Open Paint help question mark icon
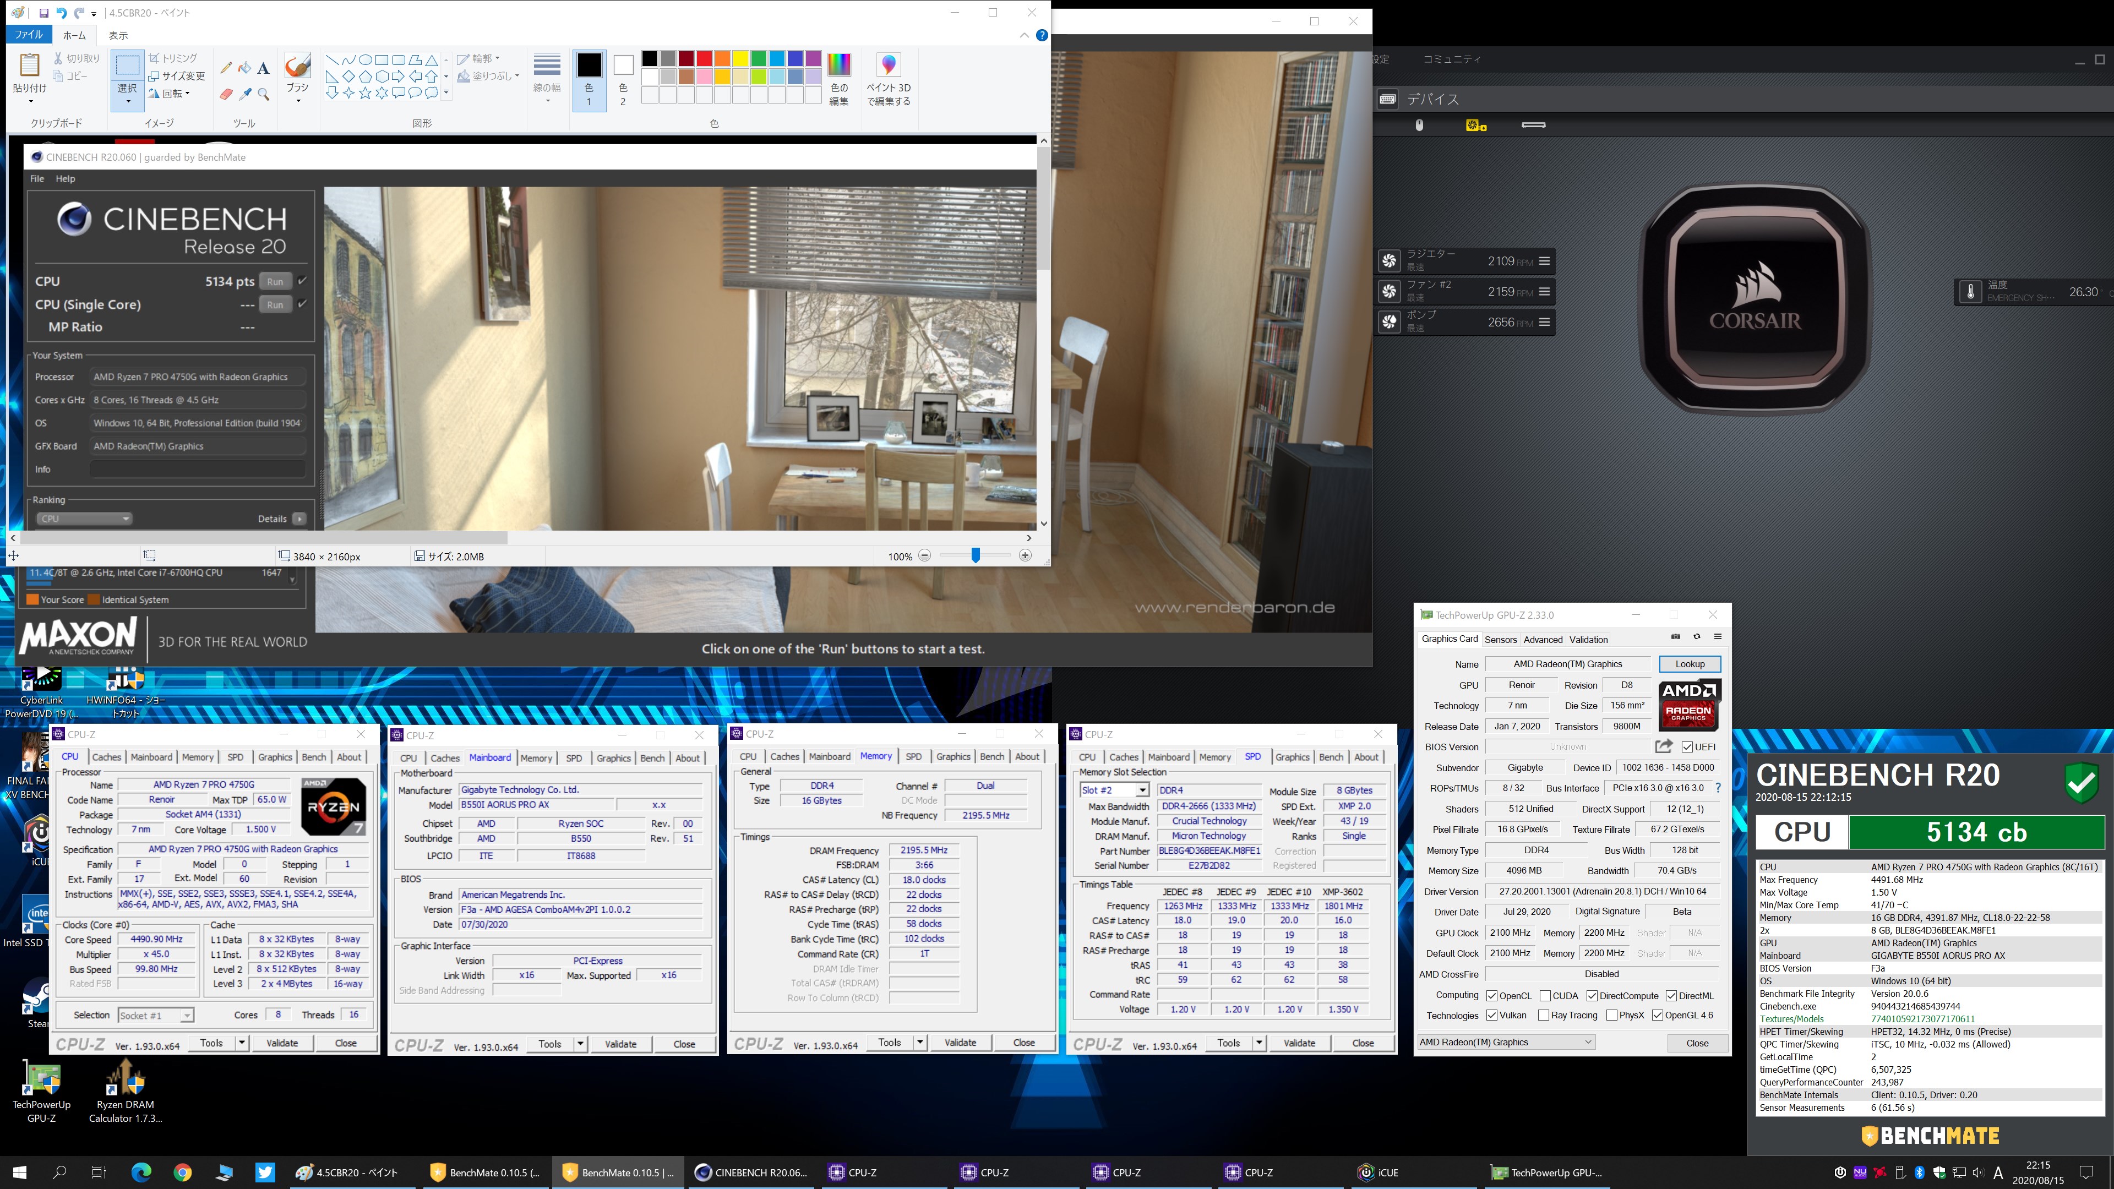 (x=1042, y=35)
